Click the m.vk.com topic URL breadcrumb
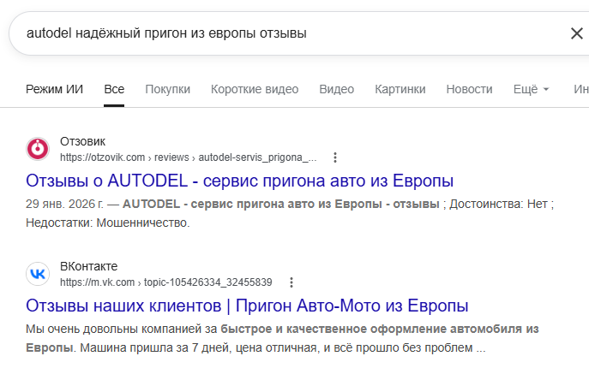The width and height of the screenshot is (589, 374). click(166, 282)
